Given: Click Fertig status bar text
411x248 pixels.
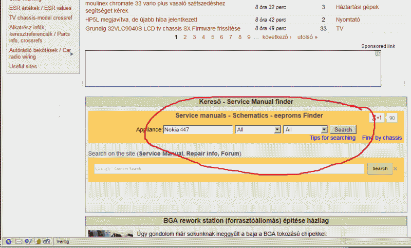Looking at the screenshot, I should 63,241.
